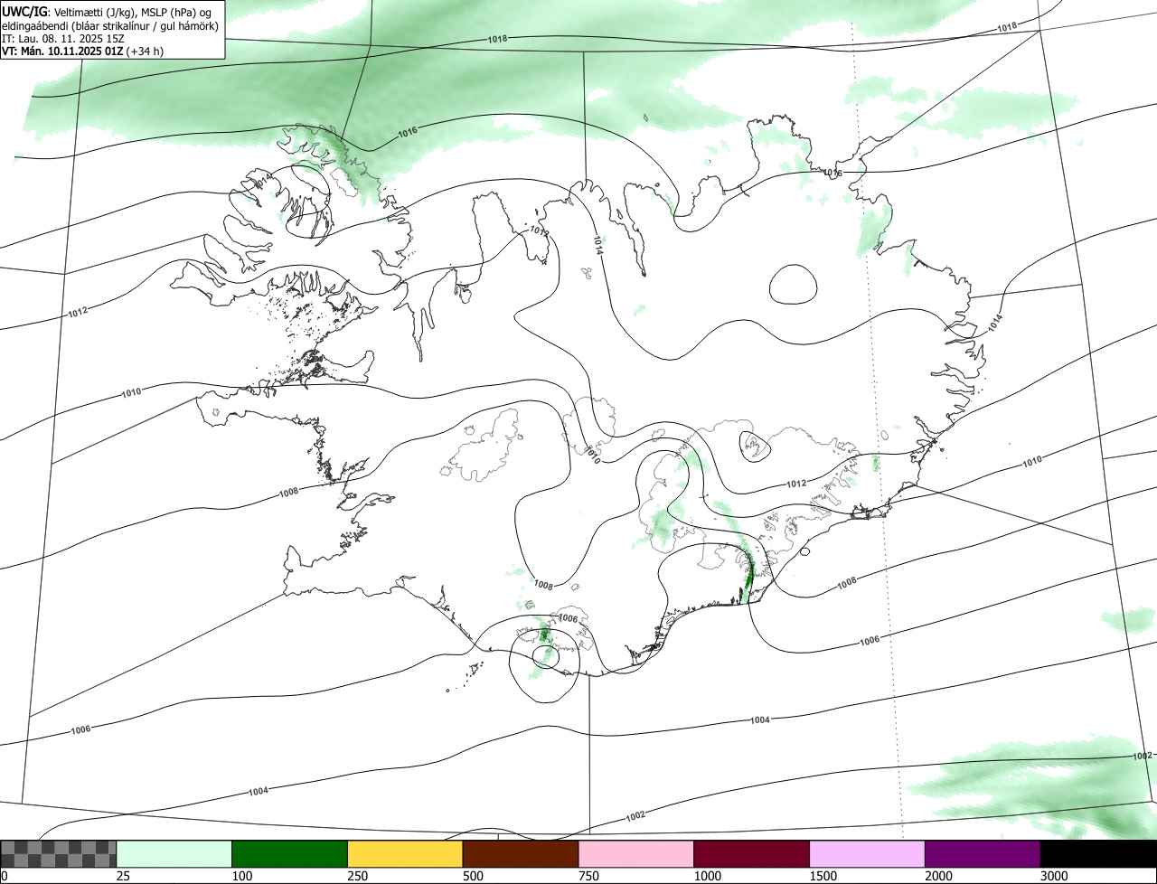Select the legend scale label "100"
Image resolution: width=1157 pixels, height=884 pixels.
pos(242,876)
